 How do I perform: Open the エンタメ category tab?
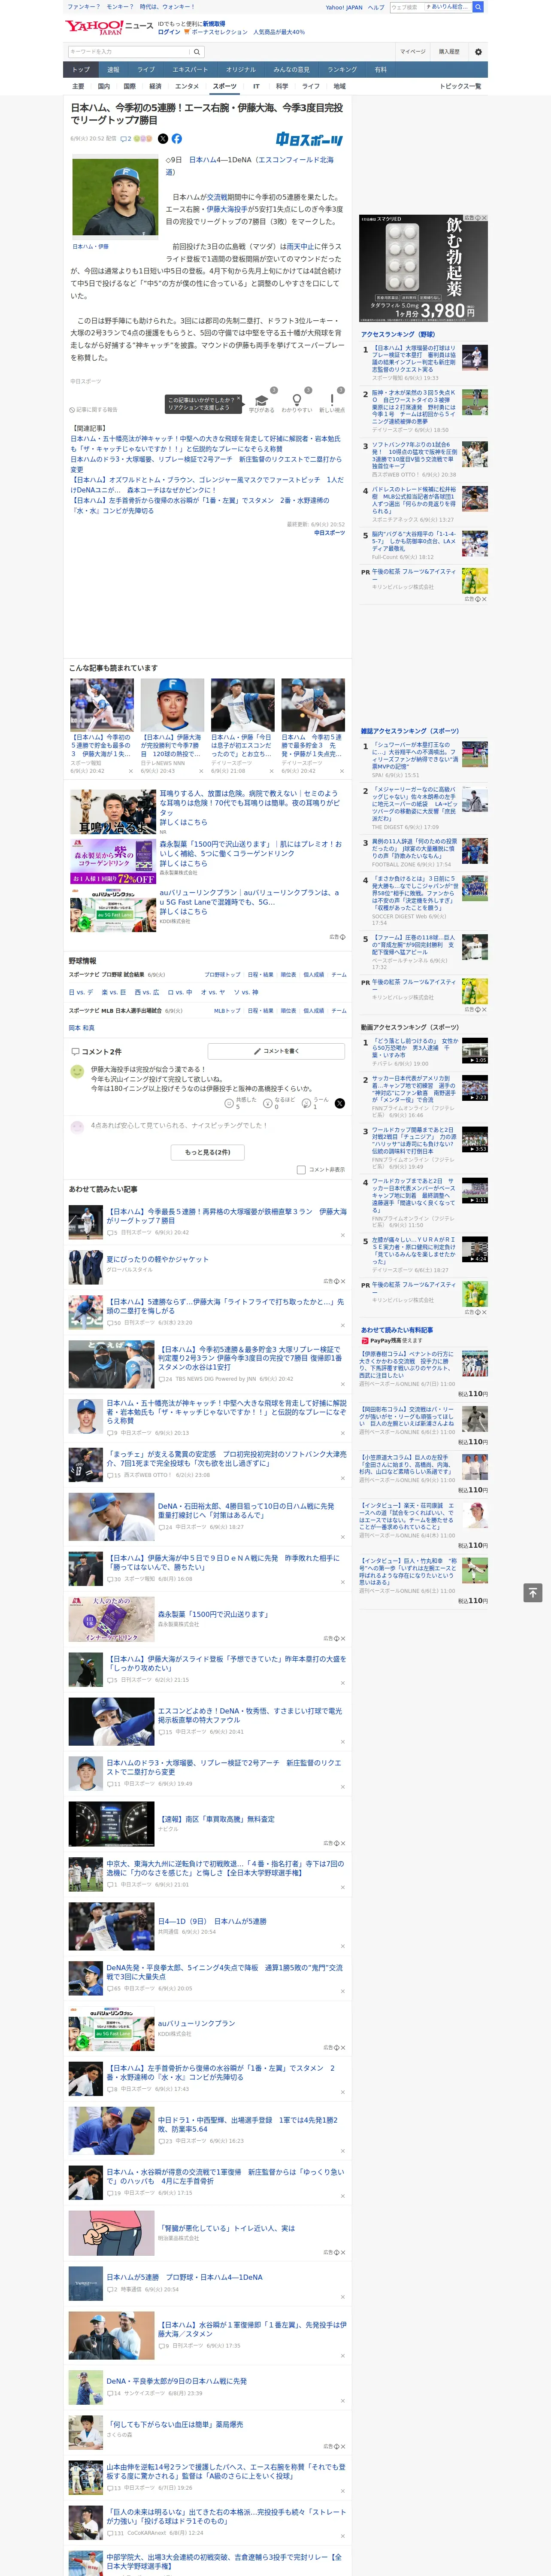click(x=187, y=86)
